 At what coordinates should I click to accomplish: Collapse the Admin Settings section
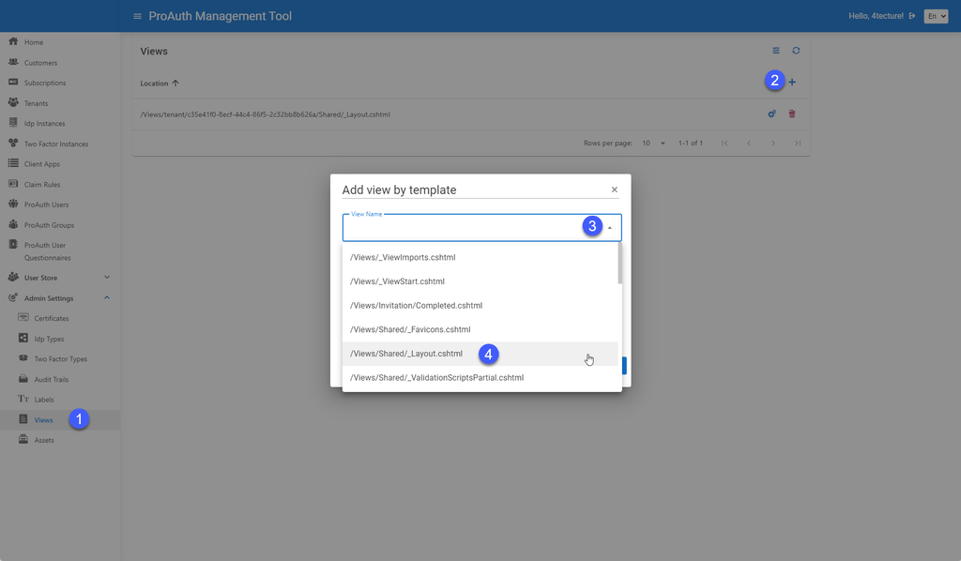(106, 296)
